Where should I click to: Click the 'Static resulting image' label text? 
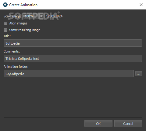[x=25, y=30]
